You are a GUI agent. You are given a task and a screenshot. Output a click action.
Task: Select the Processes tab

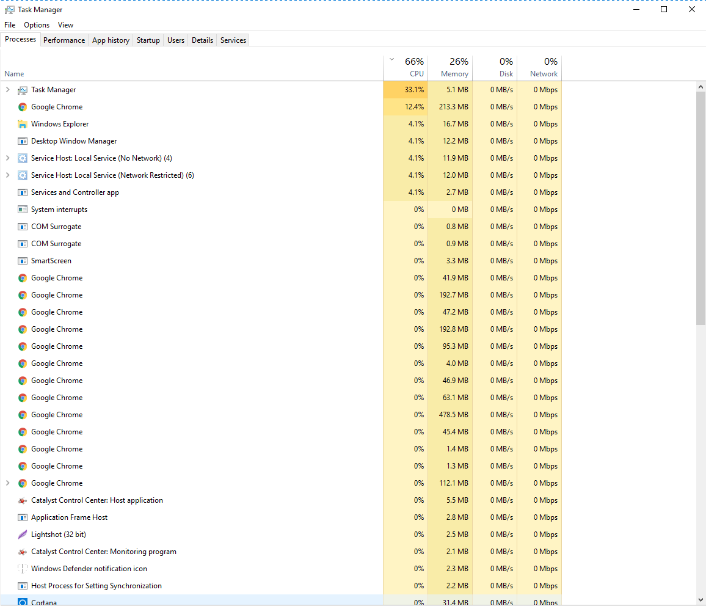[20, 39]
